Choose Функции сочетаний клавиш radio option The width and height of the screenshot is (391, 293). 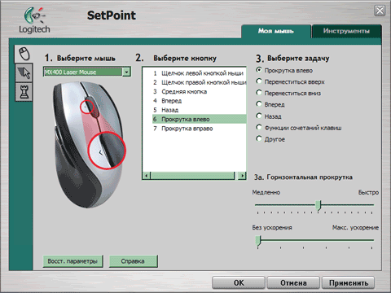[x=259, y=127]
